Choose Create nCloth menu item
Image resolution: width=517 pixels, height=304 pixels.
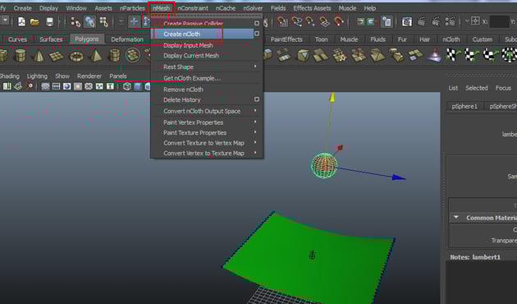[203, 34]
